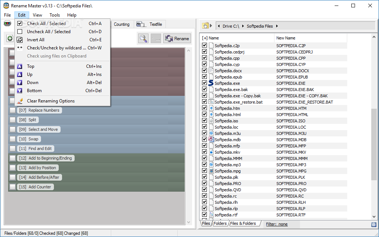Uncheck the Softpedia.epub file checkbox
Image resolution: width=379 pixels, height=237 pixels.
click(205, 76)
